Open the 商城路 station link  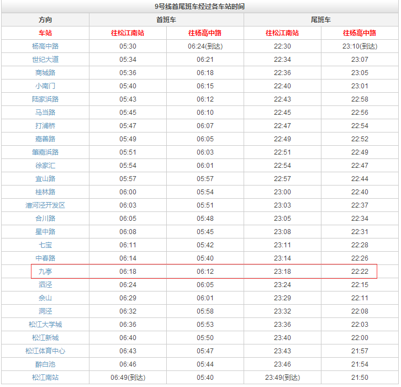click(45, 73)
